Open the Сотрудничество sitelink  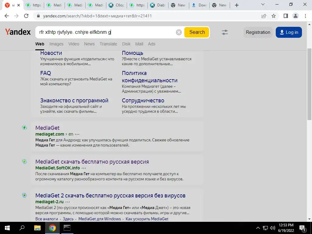[143, 101]
